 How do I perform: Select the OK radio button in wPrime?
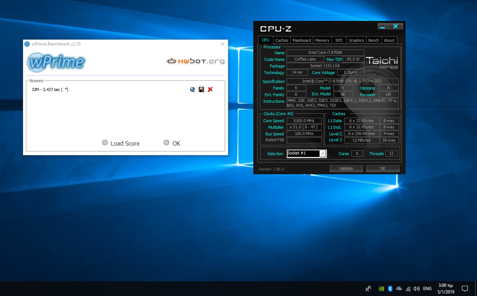[x=166, y=143]
